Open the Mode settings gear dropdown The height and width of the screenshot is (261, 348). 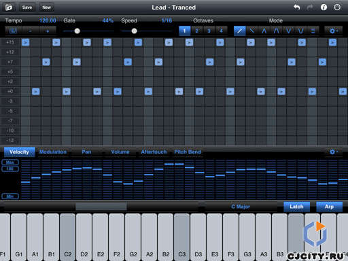tap(333, 31)
